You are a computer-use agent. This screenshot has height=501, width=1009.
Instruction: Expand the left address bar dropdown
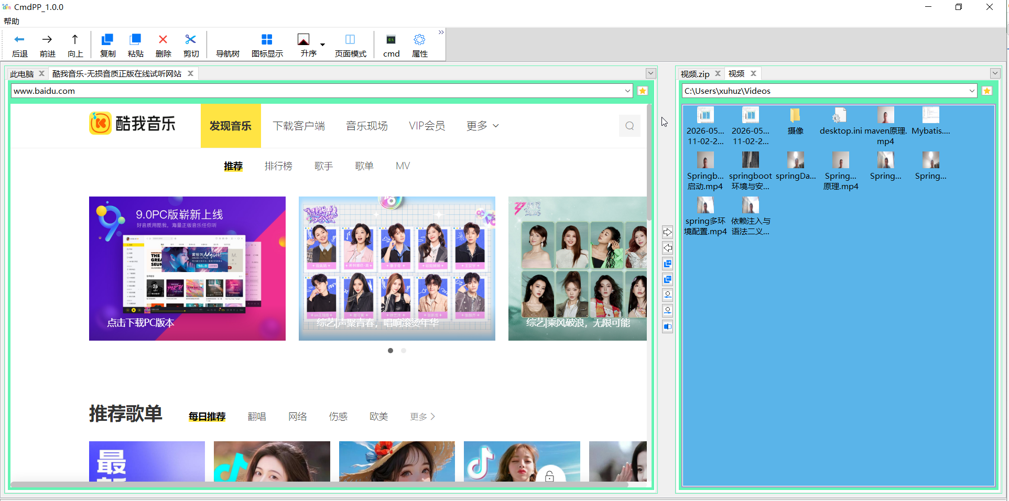[x=627, y=91]
